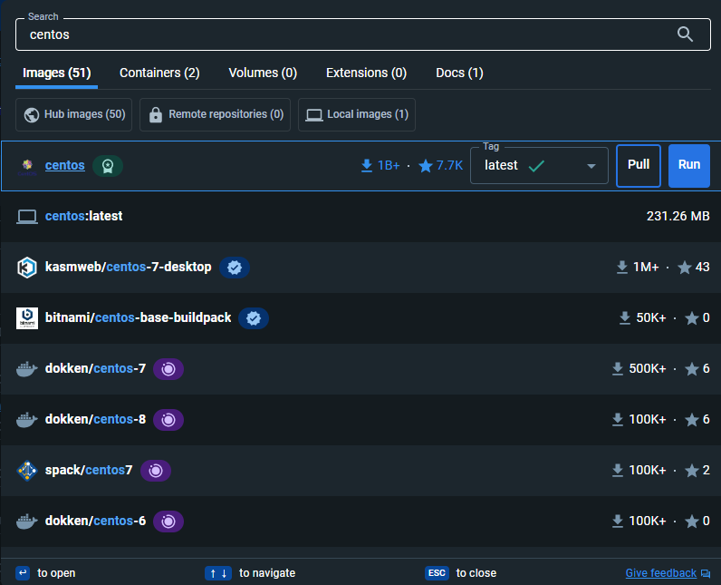Click dokken/centos-7 whale icon
The image size is (721, 585).
27,368
